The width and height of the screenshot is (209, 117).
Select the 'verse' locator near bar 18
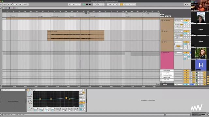[x=13, y=16]
